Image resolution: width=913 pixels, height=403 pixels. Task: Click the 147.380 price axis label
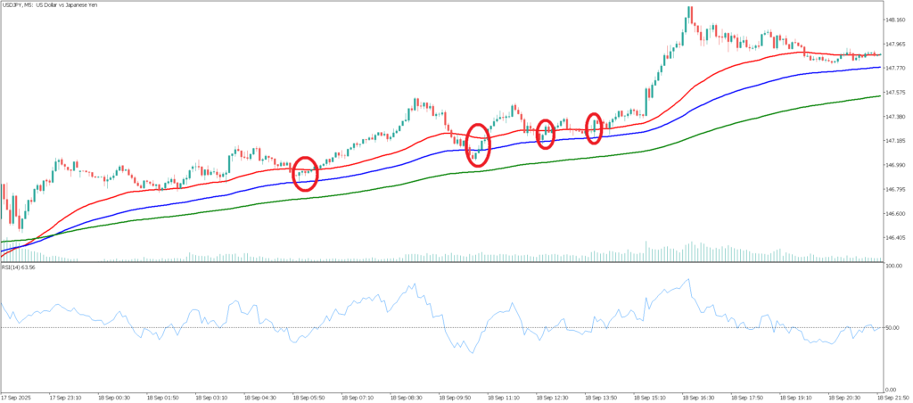point(894,117)
